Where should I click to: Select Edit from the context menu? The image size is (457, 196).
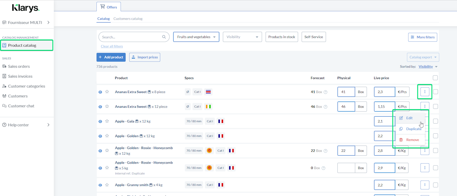pyautogui.click(x=409, y=118)
